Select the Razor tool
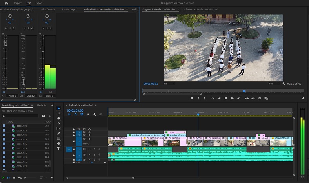The image size is (309, 183). click(59, 123)
